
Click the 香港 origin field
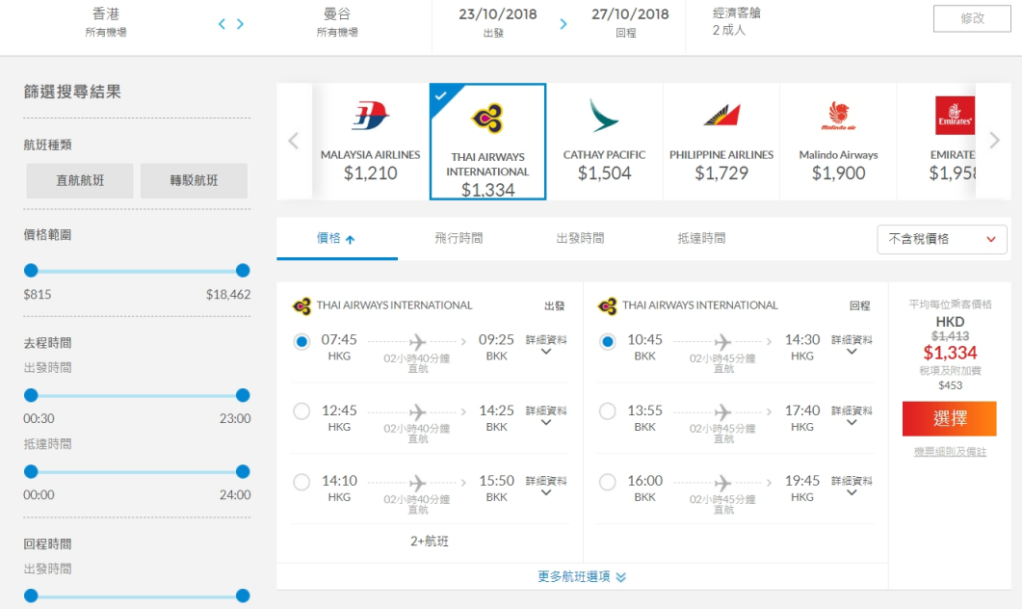tap(106, 21)
